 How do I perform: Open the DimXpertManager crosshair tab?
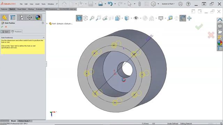pyautogui.click(x=30, y=18)
